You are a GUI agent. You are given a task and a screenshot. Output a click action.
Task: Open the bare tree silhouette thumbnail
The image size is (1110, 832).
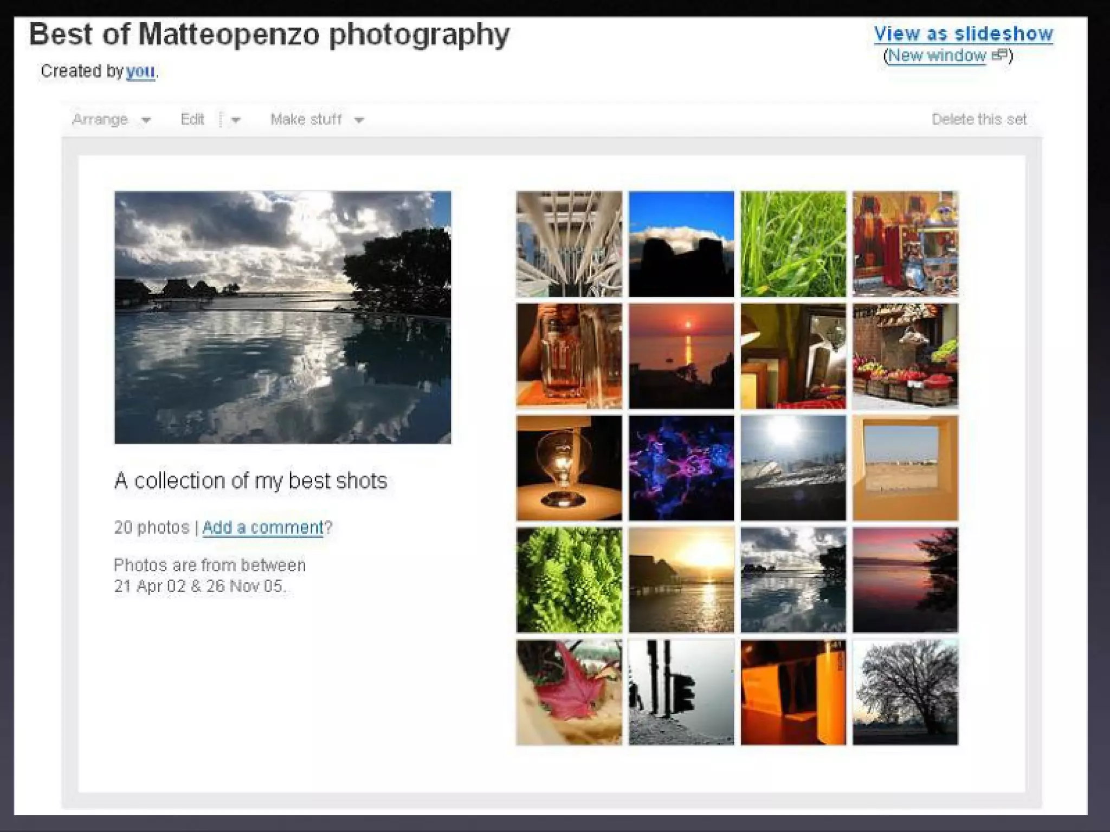point(905,692)
